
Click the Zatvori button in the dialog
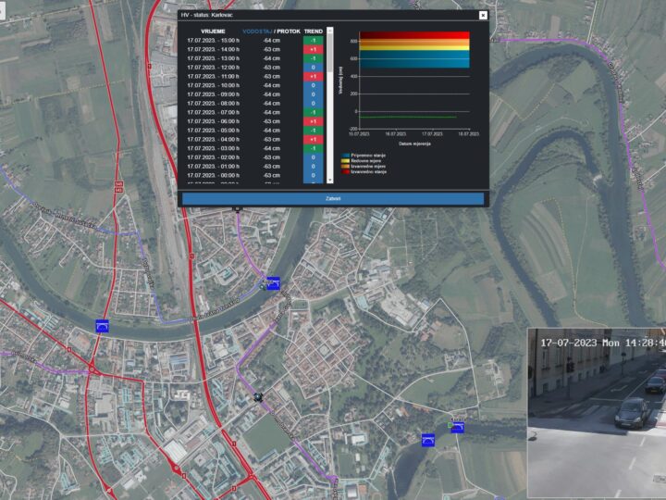click(x=333, y=198)
